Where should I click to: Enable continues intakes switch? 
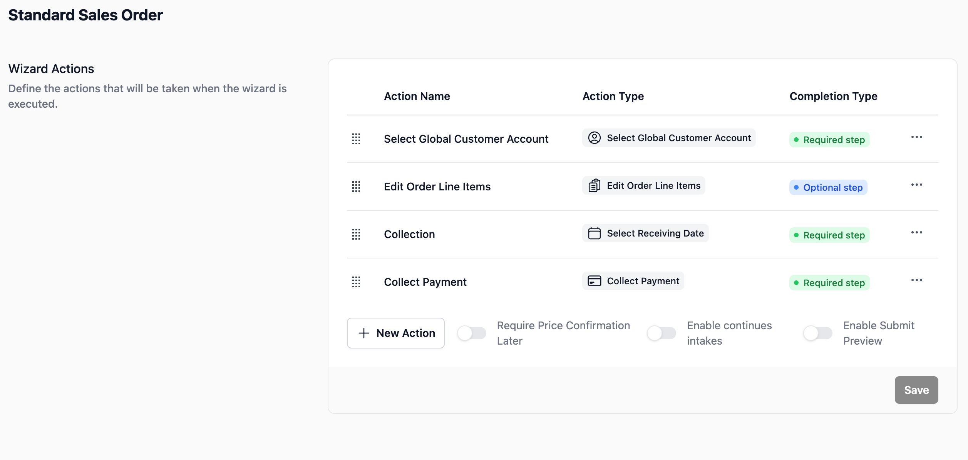pos(662,333)
